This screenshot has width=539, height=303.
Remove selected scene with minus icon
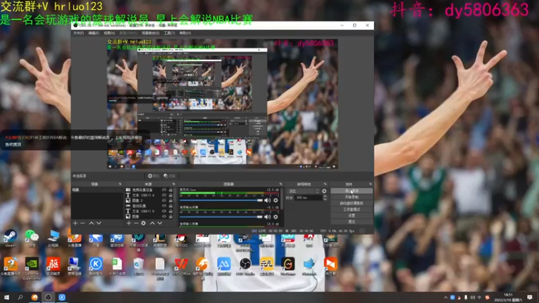coord(82,224)
